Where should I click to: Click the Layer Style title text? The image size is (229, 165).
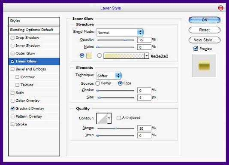click(x=111, y=8)
